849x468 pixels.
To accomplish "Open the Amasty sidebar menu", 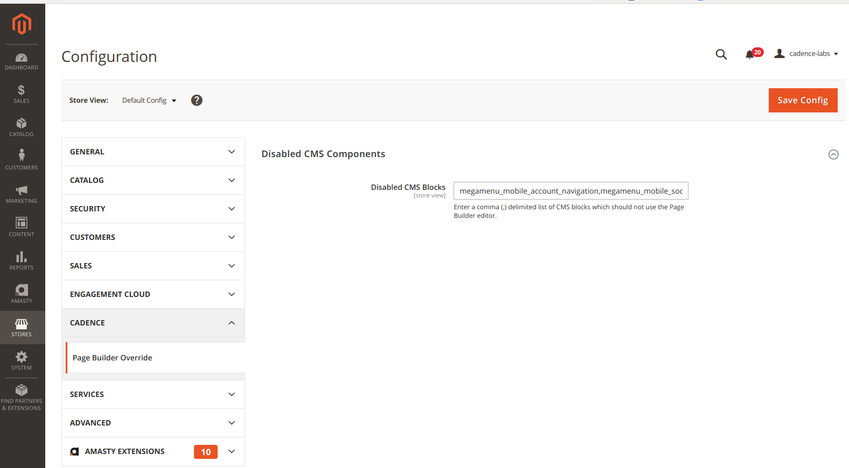I will (22, 294).
